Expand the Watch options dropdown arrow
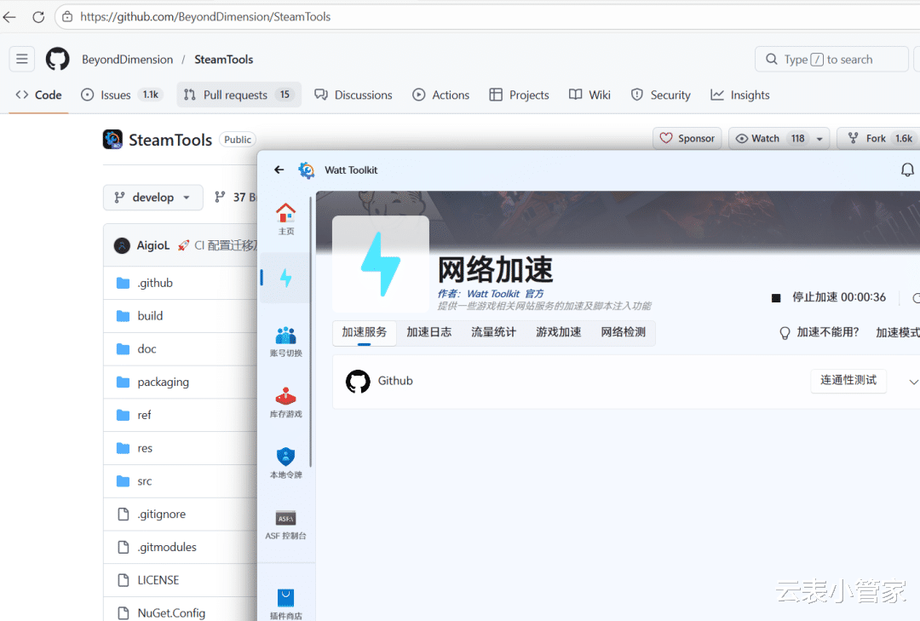 (819, 139)
